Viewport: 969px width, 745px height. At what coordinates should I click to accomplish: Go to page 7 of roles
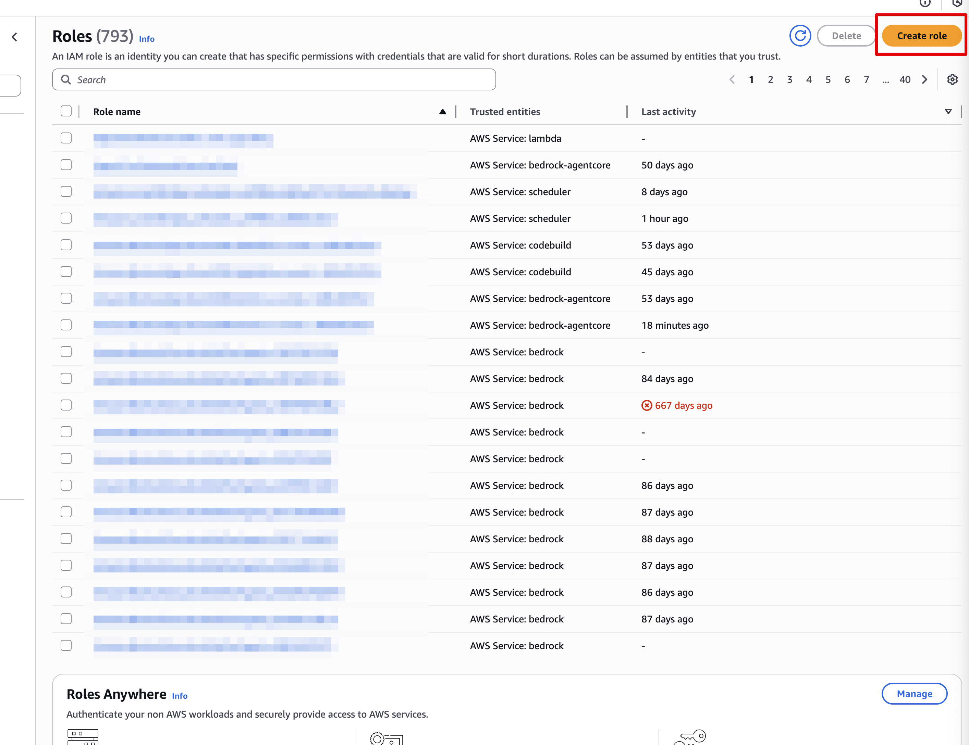(866, 79)
